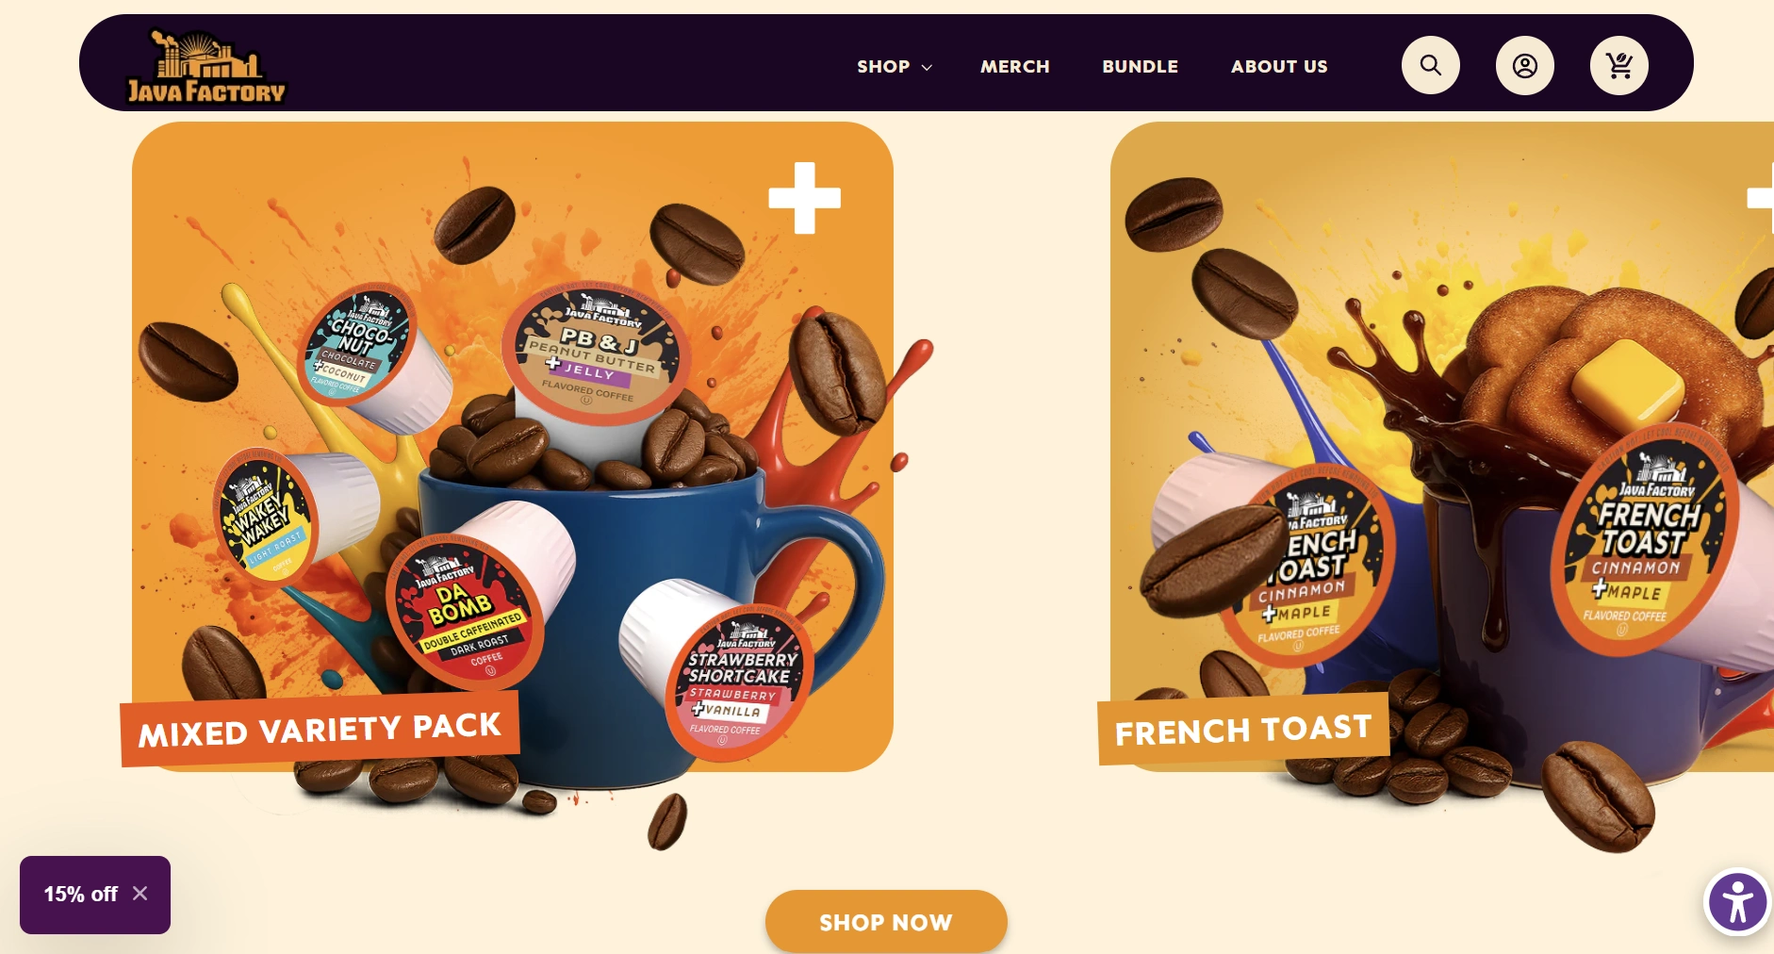Open the search icon in header
Screen dimensions: 1774x954
(x=1430, y=65)
